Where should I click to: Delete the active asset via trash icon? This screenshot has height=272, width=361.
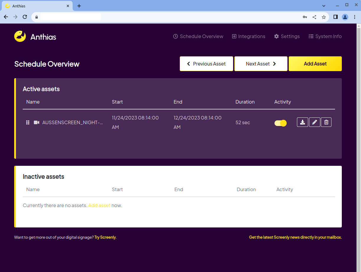click(x=326, y=122)
